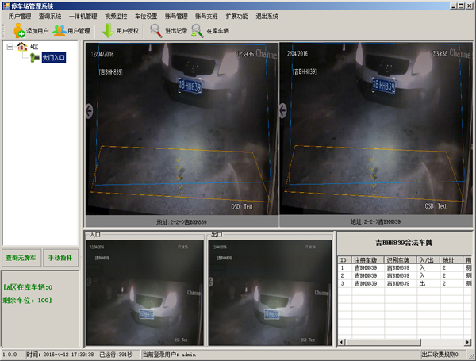
Task: Collapse the A区 tree node
Action: pyautogui.click(x=10, y=47)
